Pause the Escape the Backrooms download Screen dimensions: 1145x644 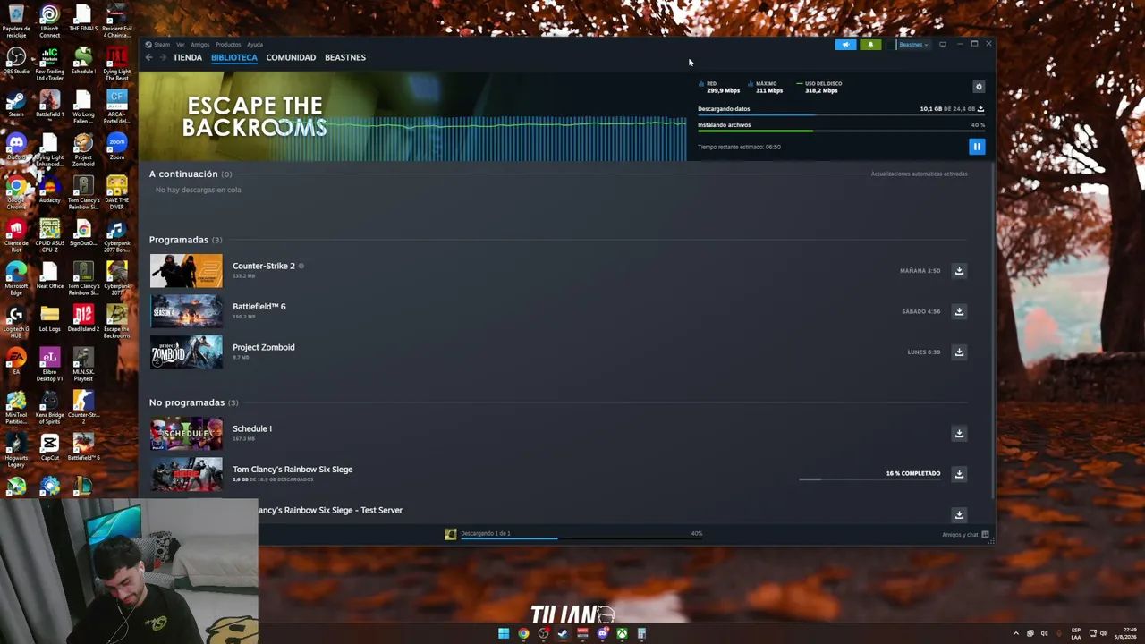click(977, 147)
